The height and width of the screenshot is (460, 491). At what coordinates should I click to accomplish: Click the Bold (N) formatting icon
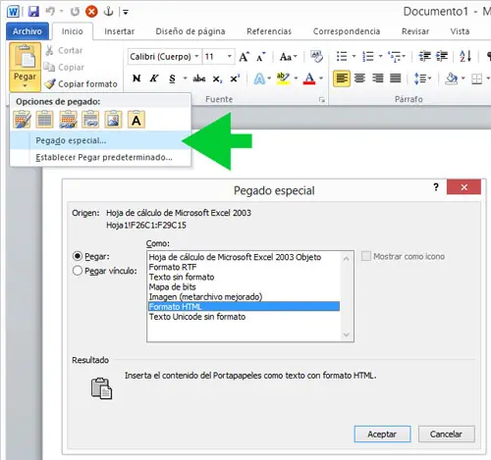[x=136, y=78]
